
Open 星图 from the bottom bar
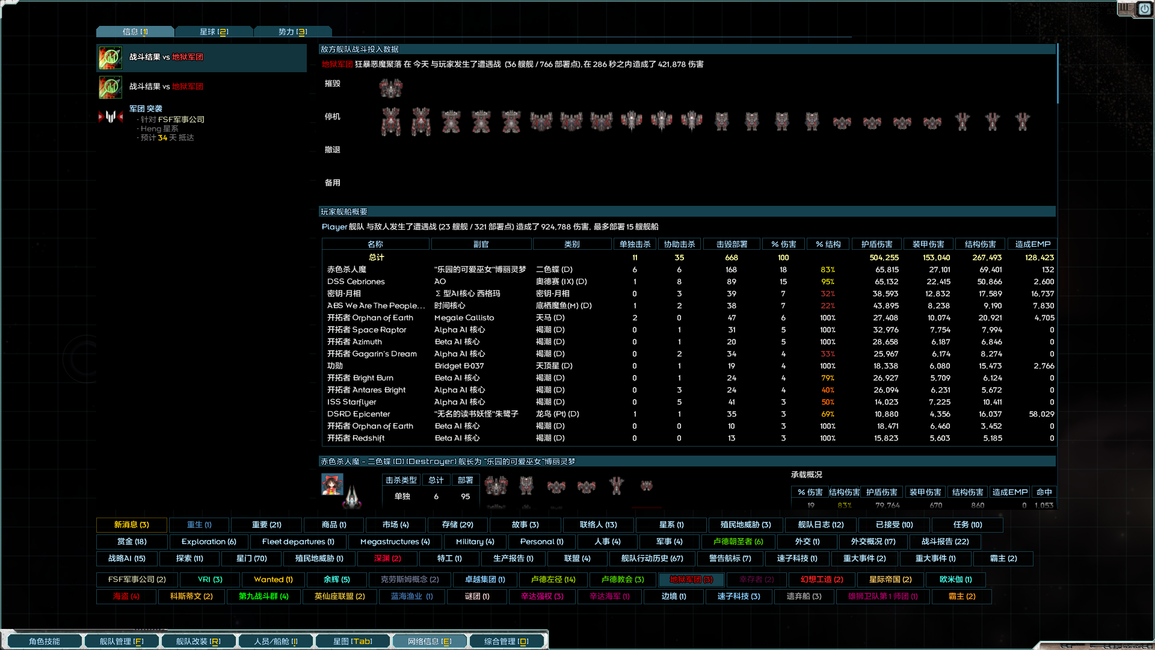coord(353,640)
